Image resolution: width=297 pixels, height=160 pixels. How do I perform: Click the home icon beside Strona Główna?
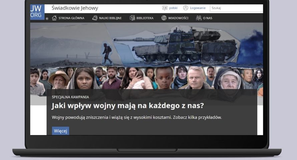[x=54, y=18]
